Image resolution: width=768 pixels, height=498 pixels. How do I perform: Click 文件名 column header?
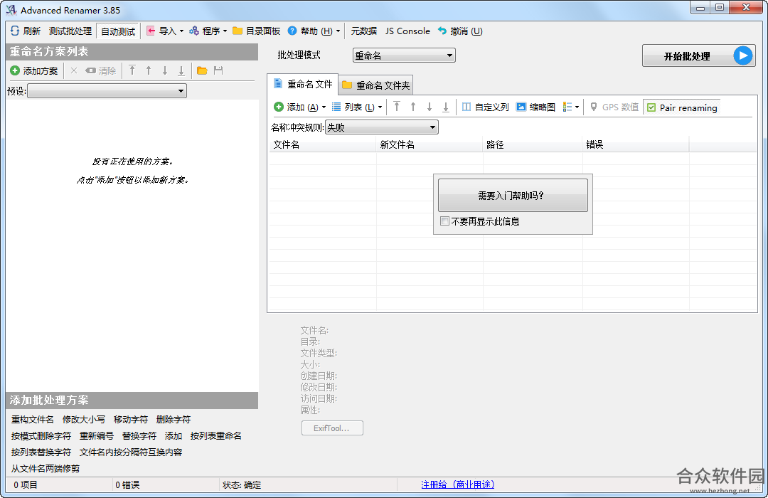click(322, 144)
